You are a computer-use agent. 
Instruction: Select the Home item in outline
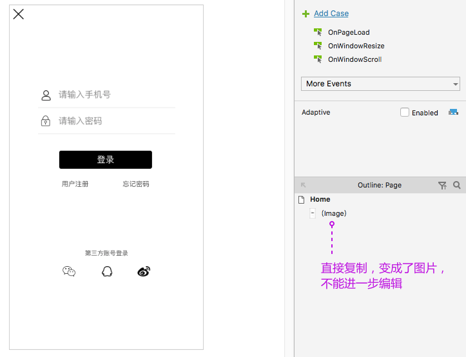(320, 199)
